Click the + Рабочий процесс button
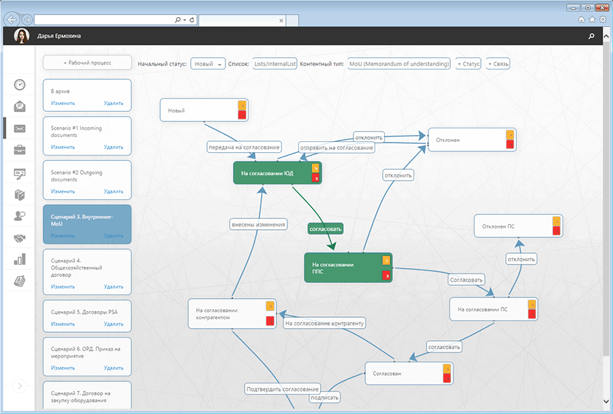 click(x=87, y=63)
